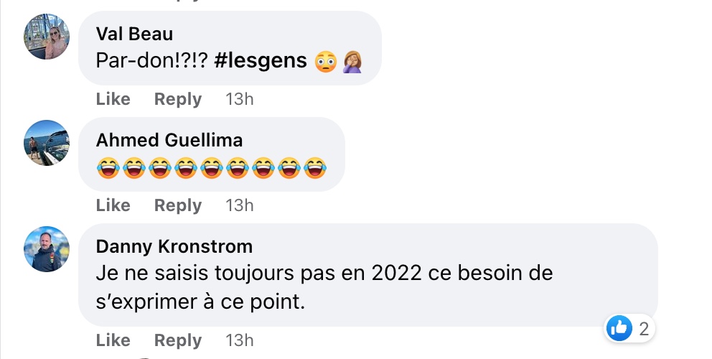This screenshot has width=712, height=359.
Task: Reply to Val Beau's comment
Action: point(178,99)
